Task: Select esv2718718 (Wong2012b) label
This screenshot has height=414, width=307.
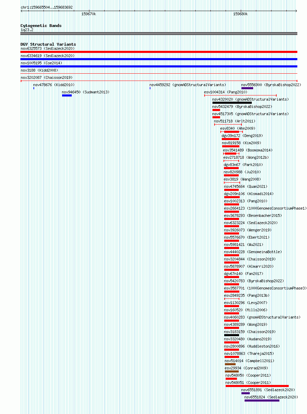Action: (246, 157)
